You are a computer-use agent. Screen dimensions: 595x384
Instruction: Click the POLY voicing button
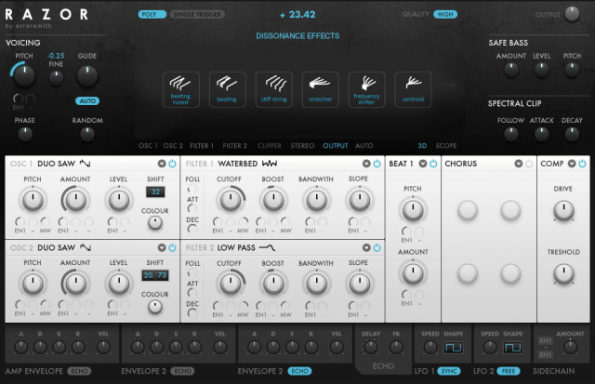(149, 15)
